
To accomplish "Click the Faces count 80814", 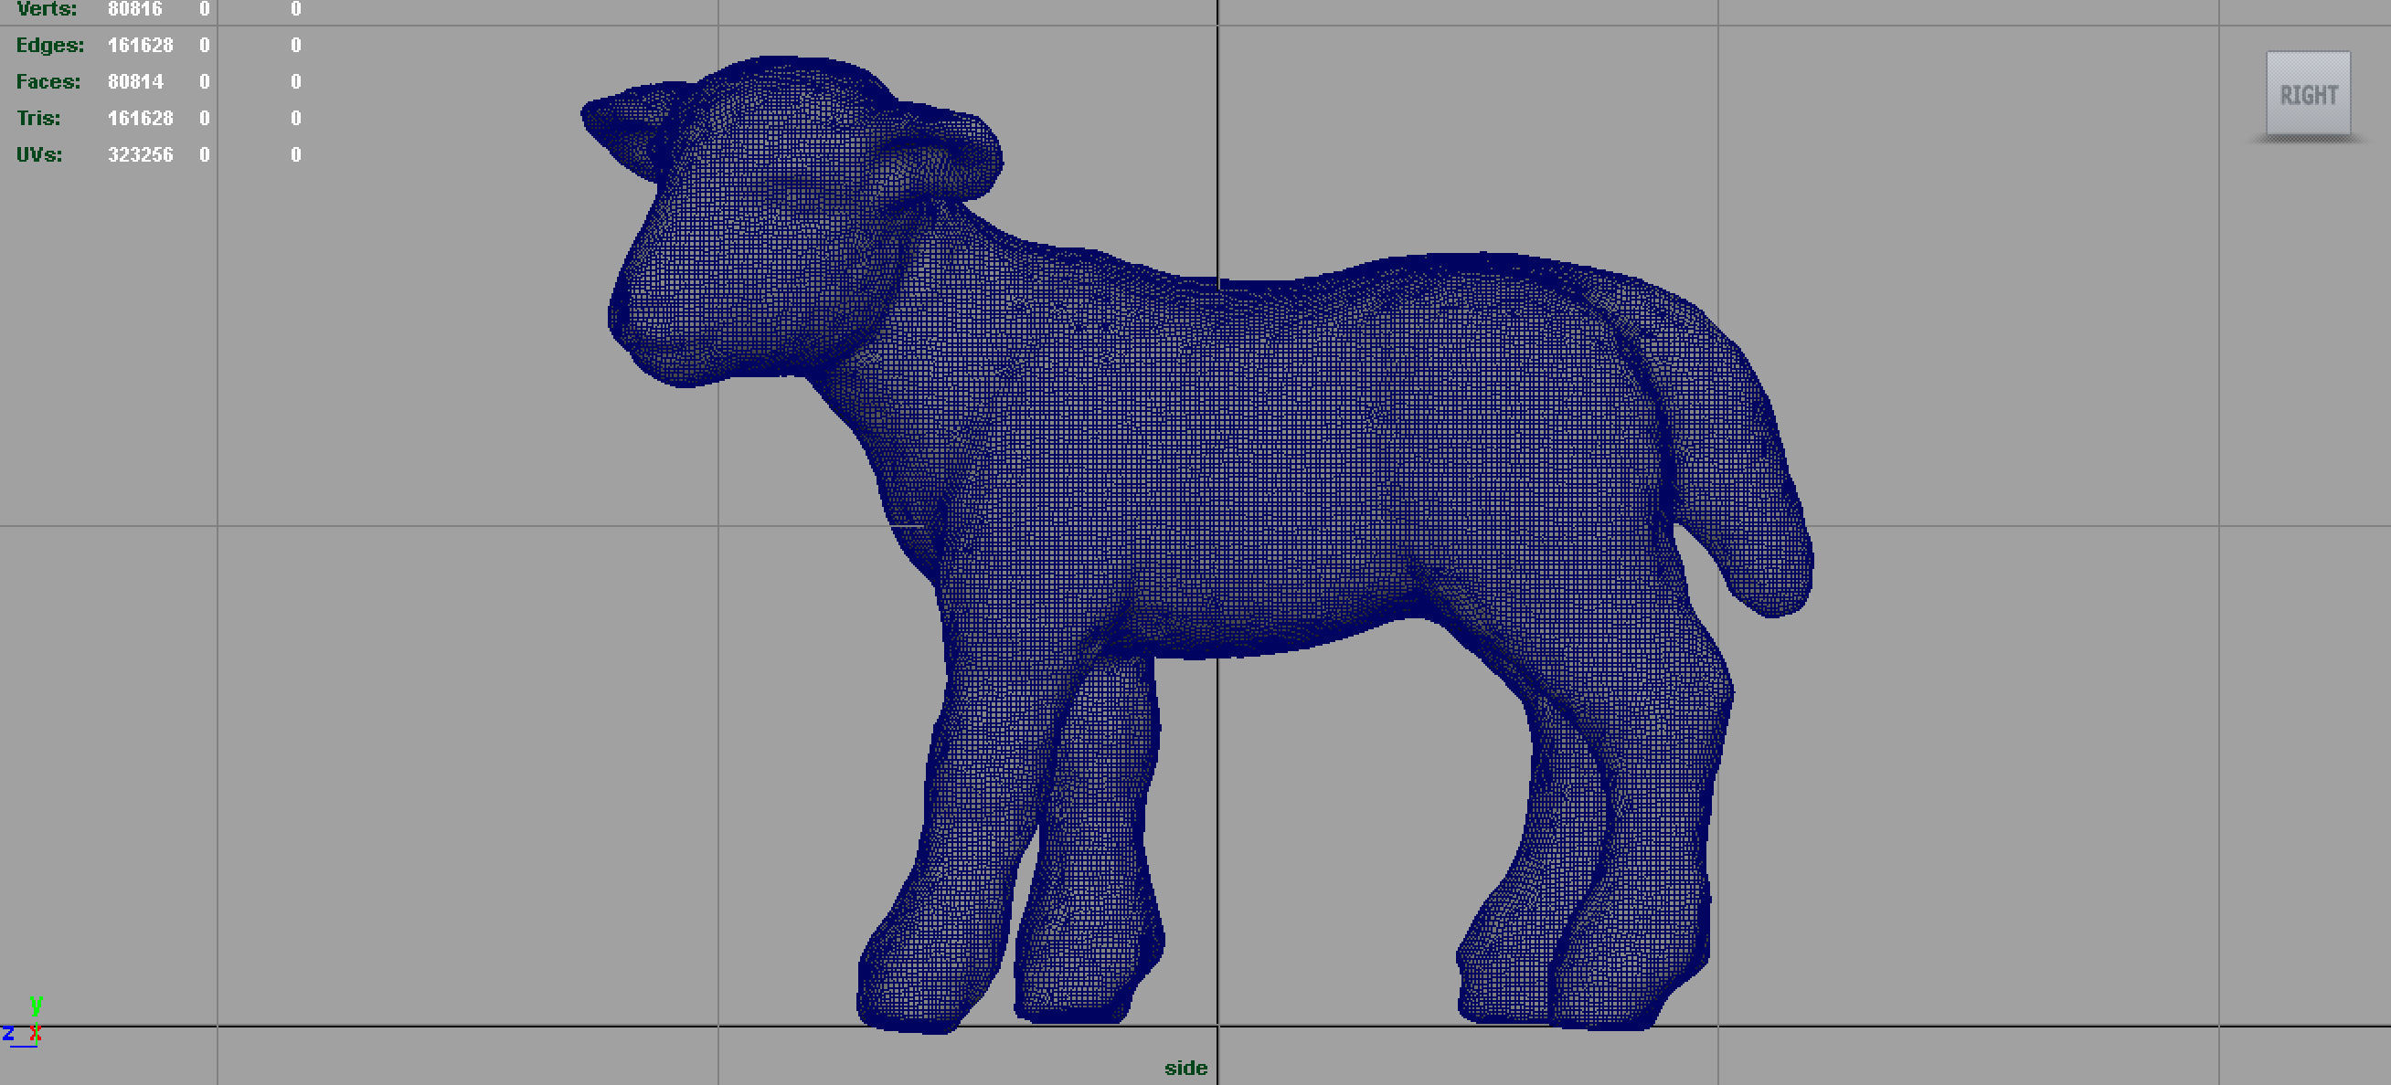I will (x=135, y=81).
